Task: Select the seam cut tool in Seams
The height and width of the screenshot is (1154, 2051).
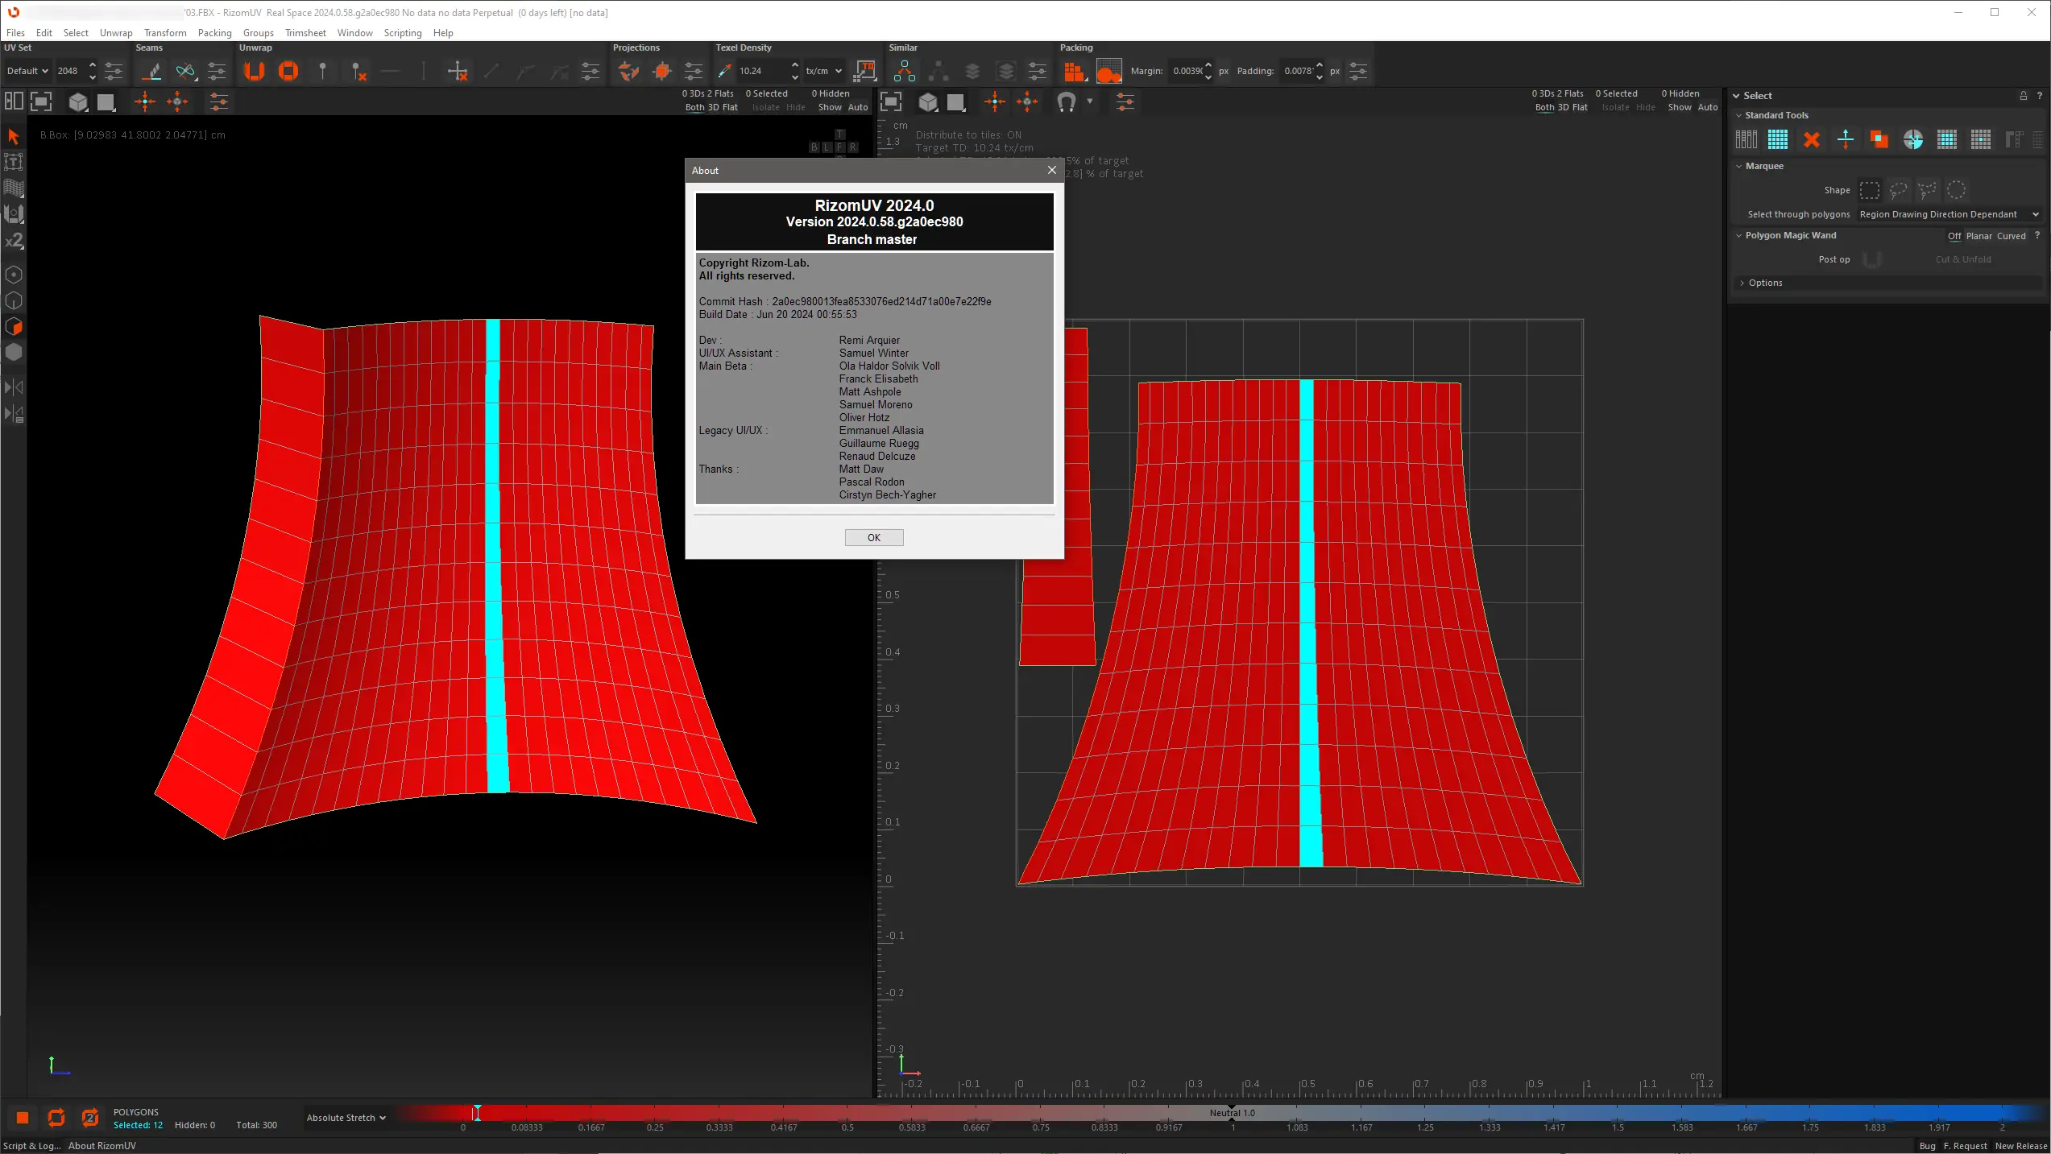Action: (x=151, y=72)
